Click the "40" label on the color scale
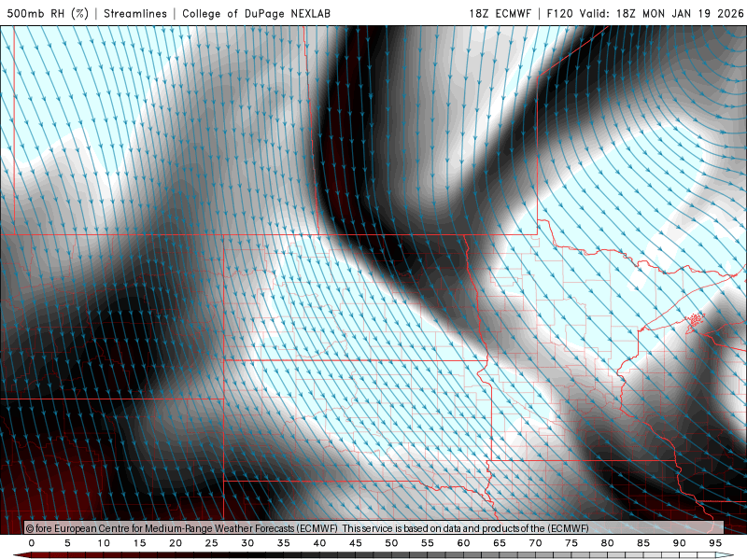The image size is (747, 560). tap(319, 543)
